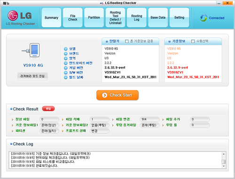Image resolution: width=235 pixels, height=179 pixels.
Task: Click the 기준 정보파일2 value field
Action: click(x=100, y=125)
